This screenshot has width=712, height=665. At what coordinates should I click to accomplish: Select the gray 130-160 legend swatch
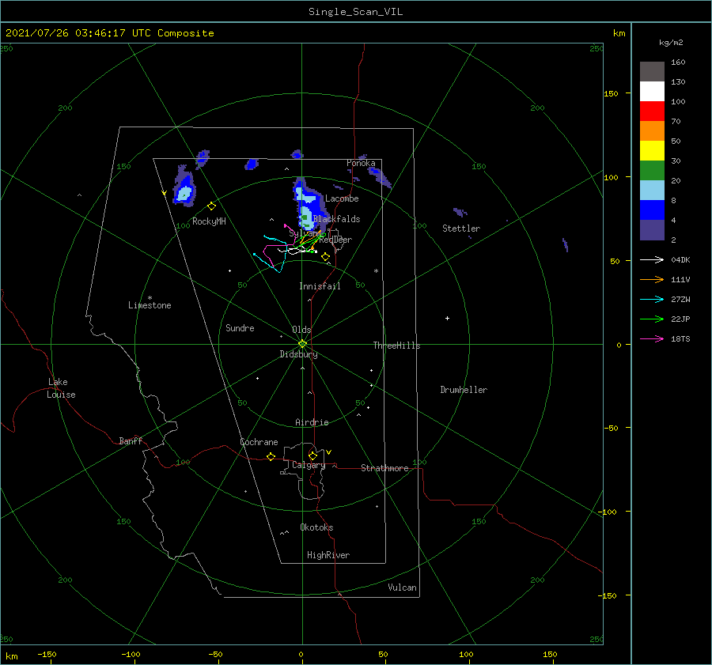coord(652,71)
